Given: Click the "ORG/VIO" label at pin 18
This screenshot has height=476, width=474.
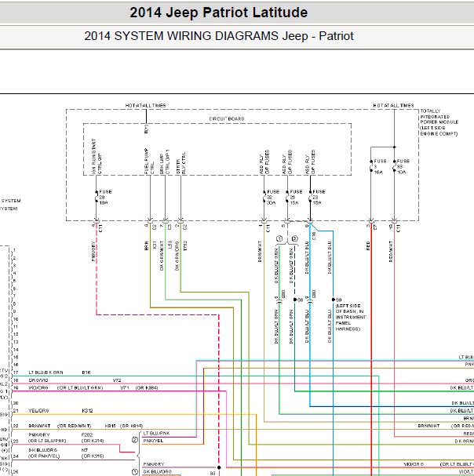Looking at the screenshot, I should coord(38,380).
